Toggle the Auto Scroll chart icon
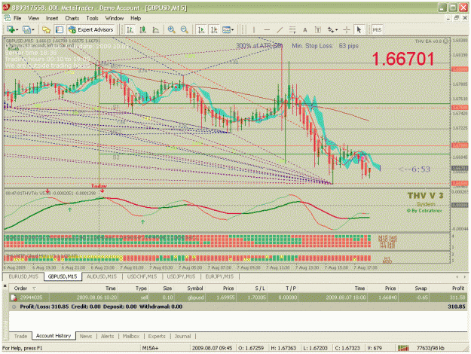The width and height of the screenshot is (471, 354). click(201, 29)
